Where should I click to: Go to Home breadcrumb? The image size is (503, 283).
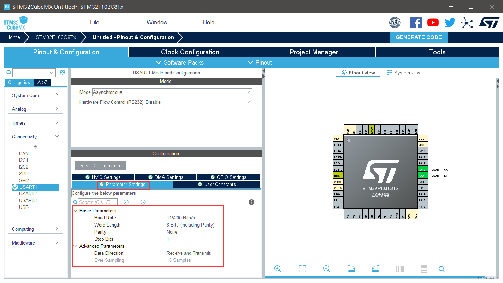(13, 37)
